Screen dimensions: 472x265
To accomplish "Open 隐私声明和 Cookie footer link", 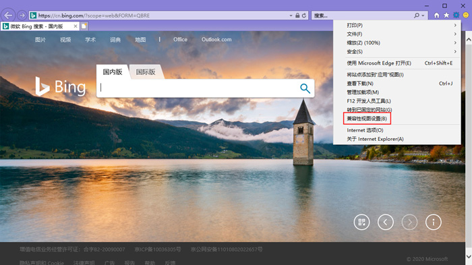I will (42, 262).
